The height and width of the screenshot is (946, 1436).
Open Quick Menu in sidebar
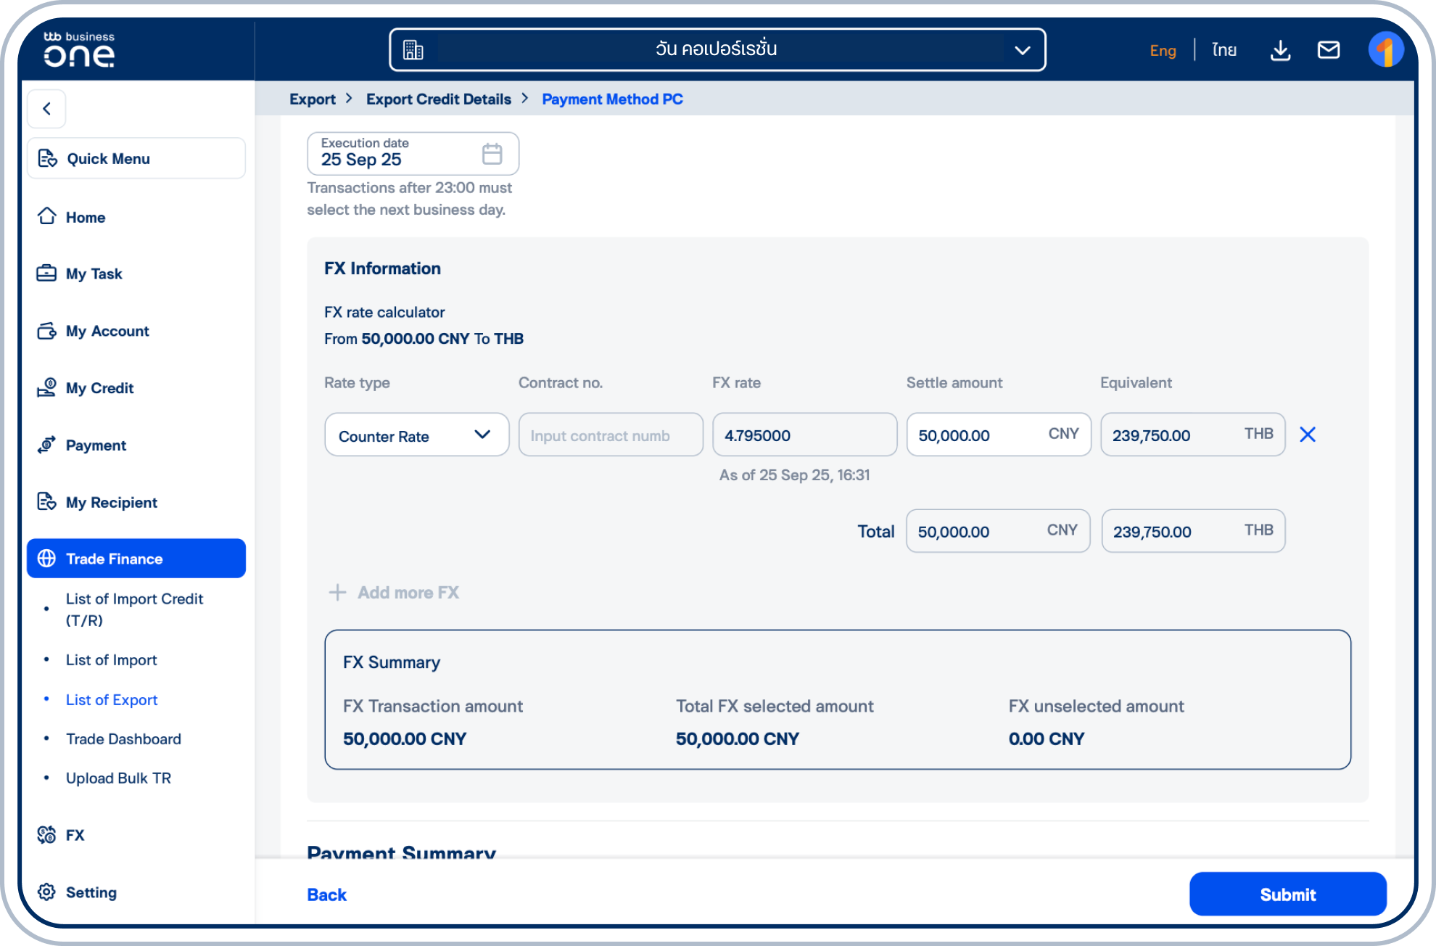tap(136, 158)
